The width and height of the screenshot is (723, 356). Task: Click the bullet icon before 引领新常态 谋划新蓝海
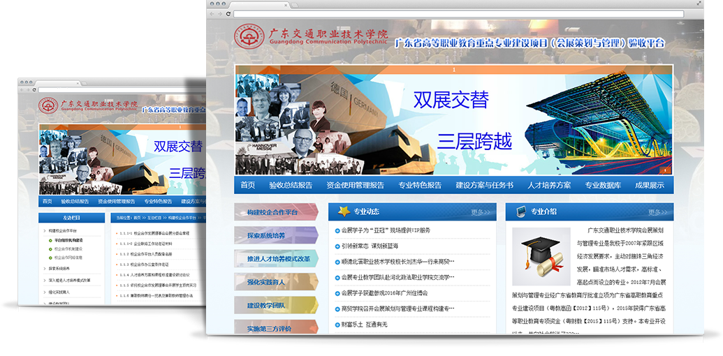pyautogui.click(x=337, y=246)
